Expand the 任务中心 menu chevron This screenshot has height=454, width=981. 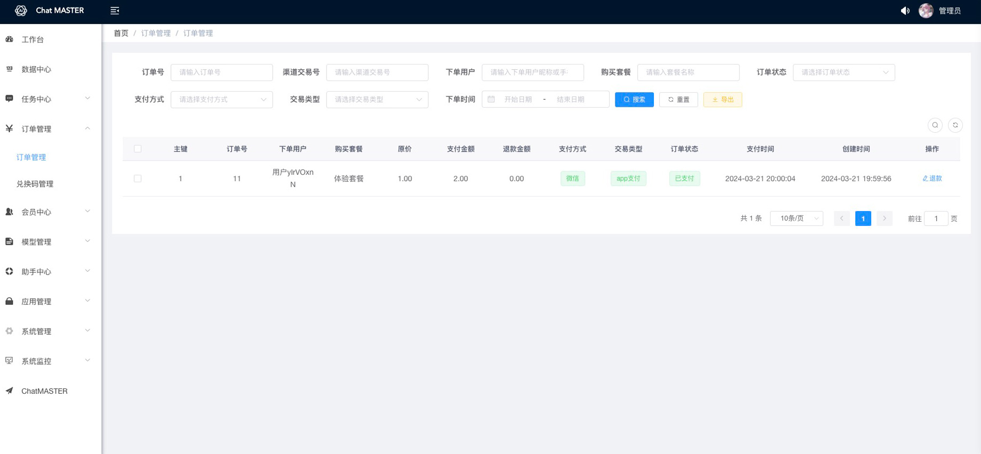click(x=88, y=99)
